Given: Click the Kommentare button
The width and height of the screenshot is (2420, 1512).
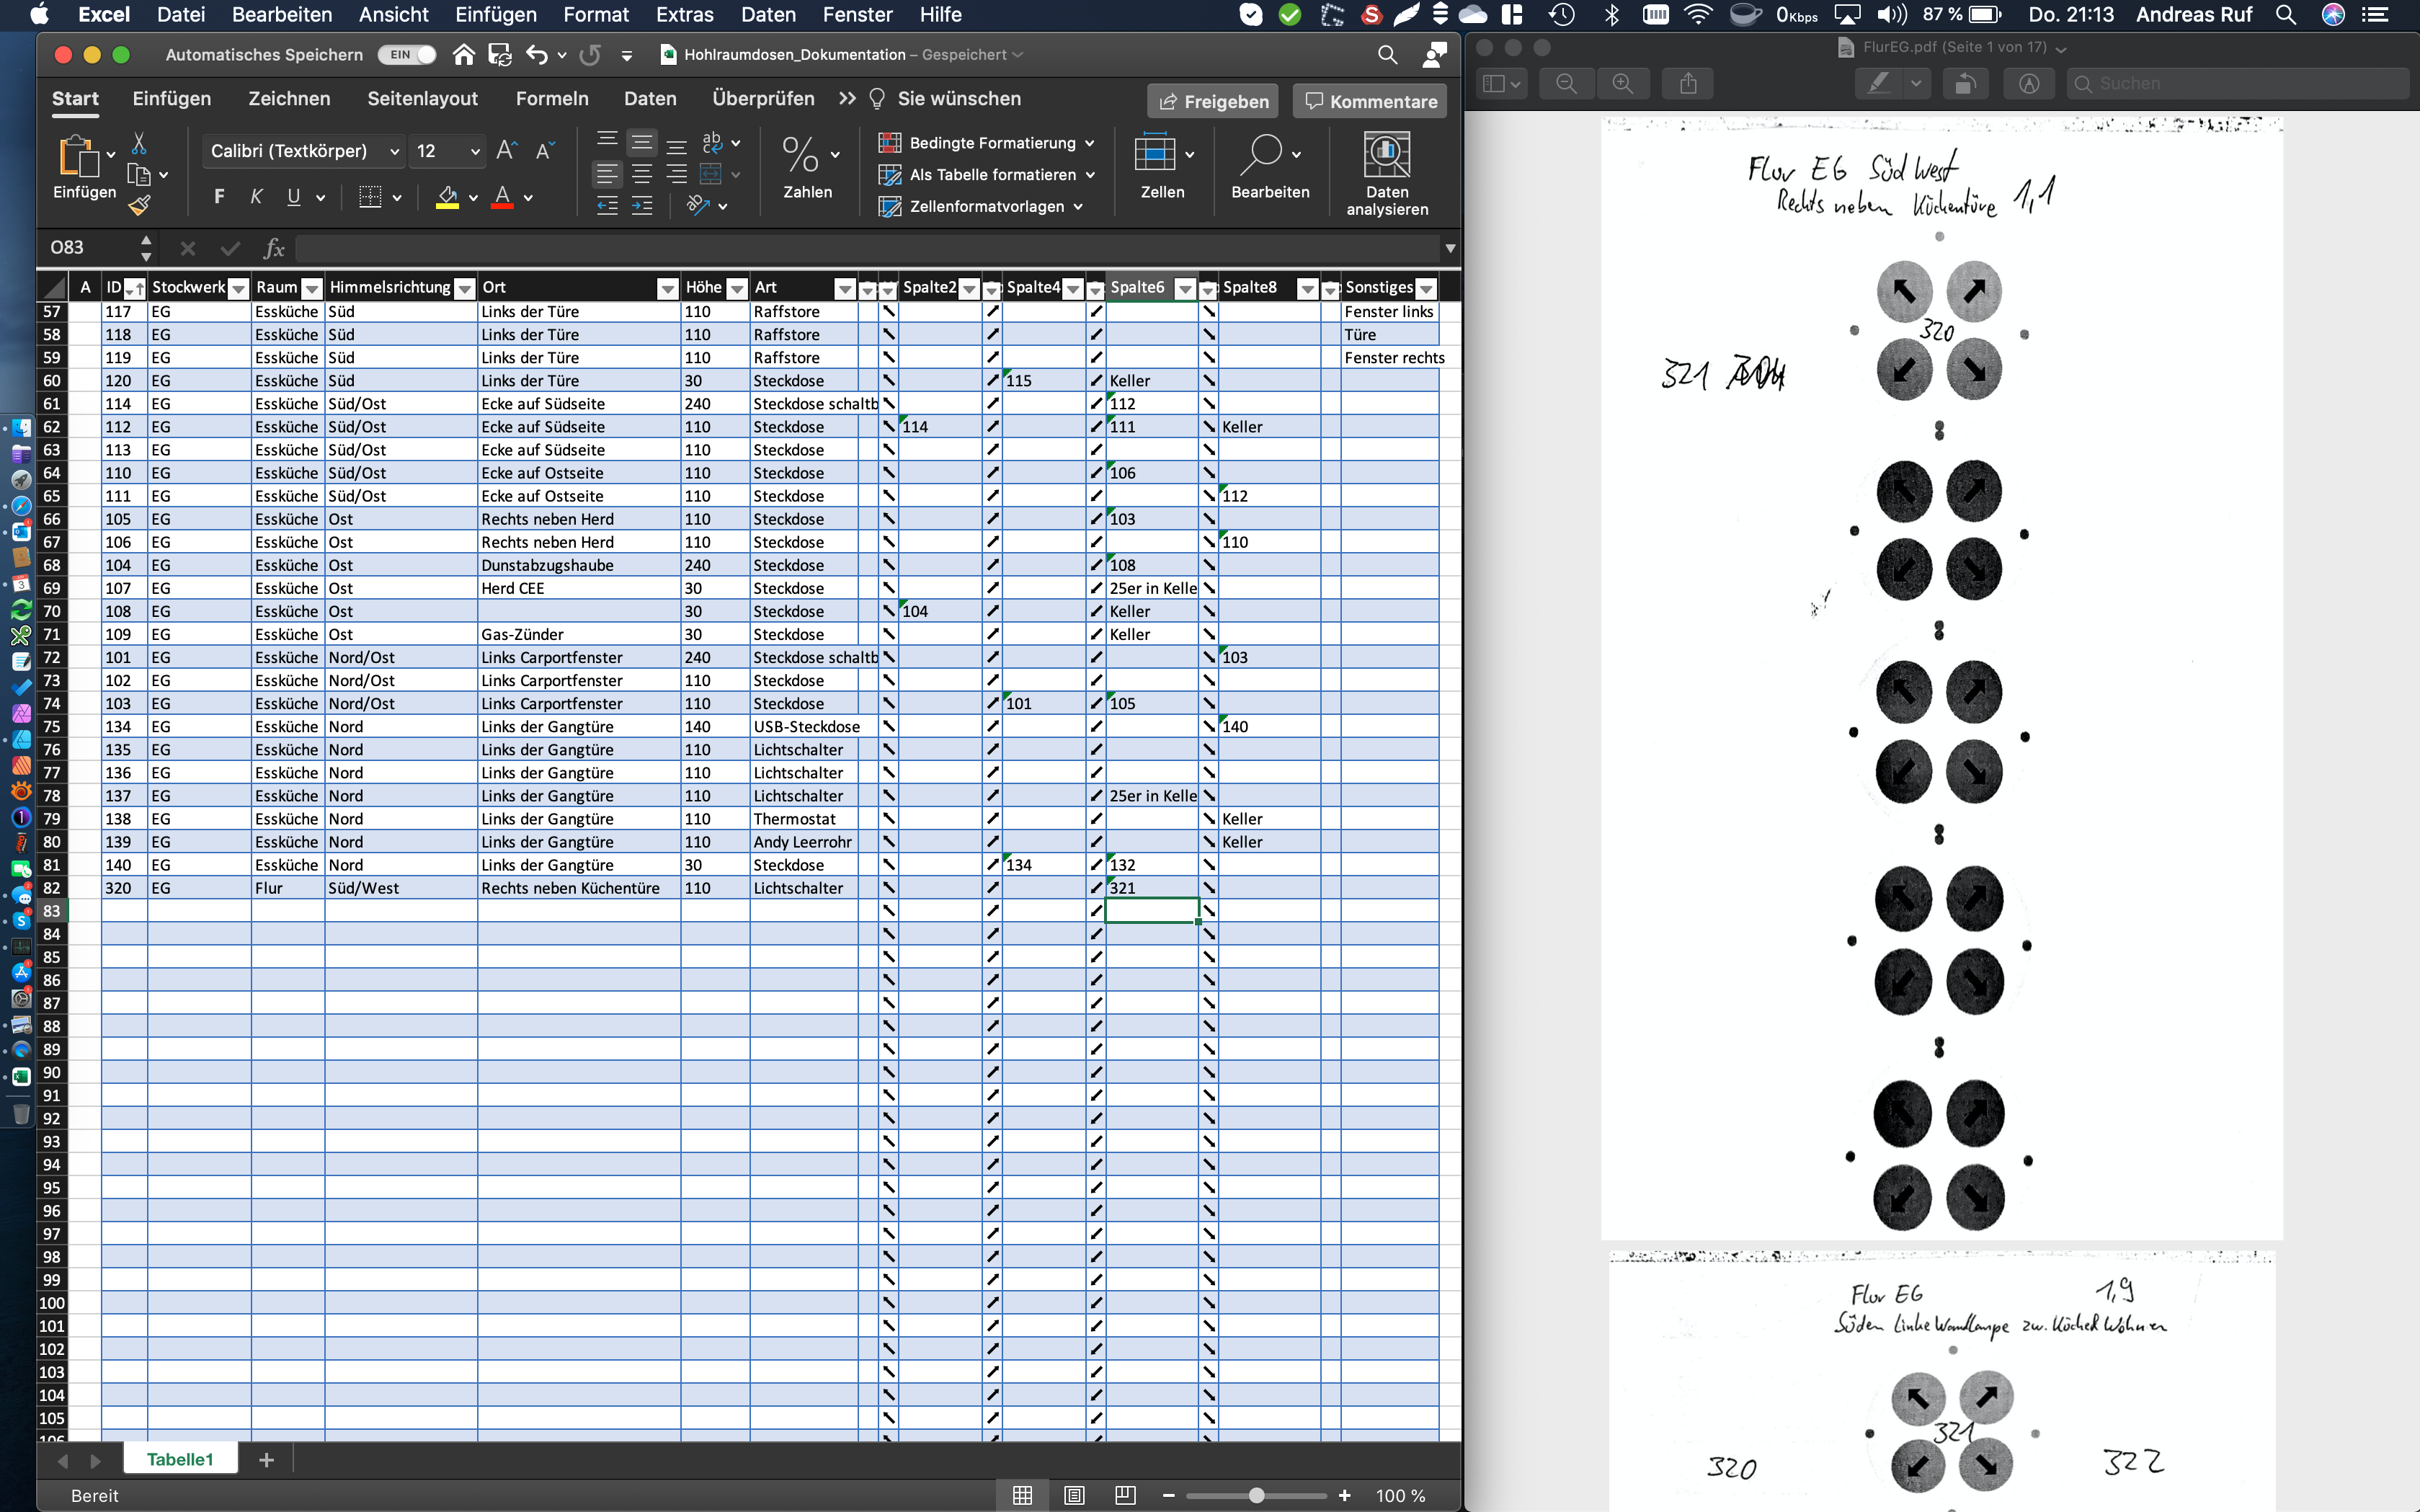Looking at the screenshot, I should click(1370, 101).
